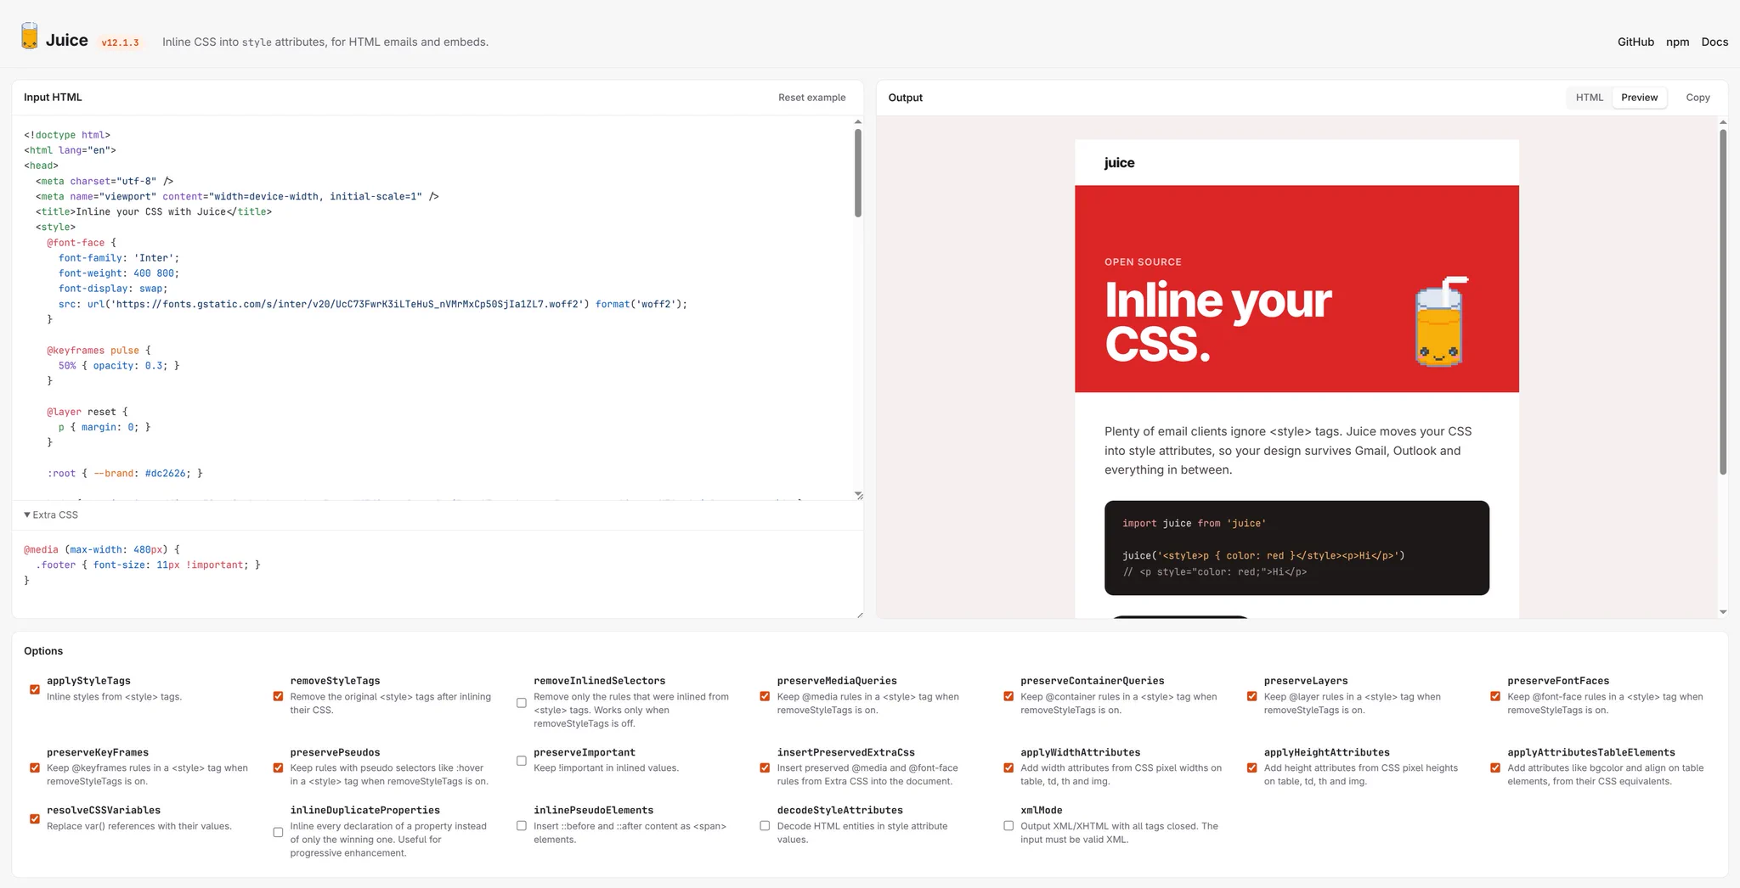The width and height of the screenshot is (1740, 888).
Task: Click the ':root { --brand: #dc2626; }' line
Action: click(125, 474)
